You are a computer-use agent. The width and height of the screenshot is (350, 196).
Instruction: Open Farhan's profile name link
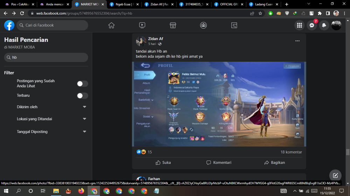[154, 179]
